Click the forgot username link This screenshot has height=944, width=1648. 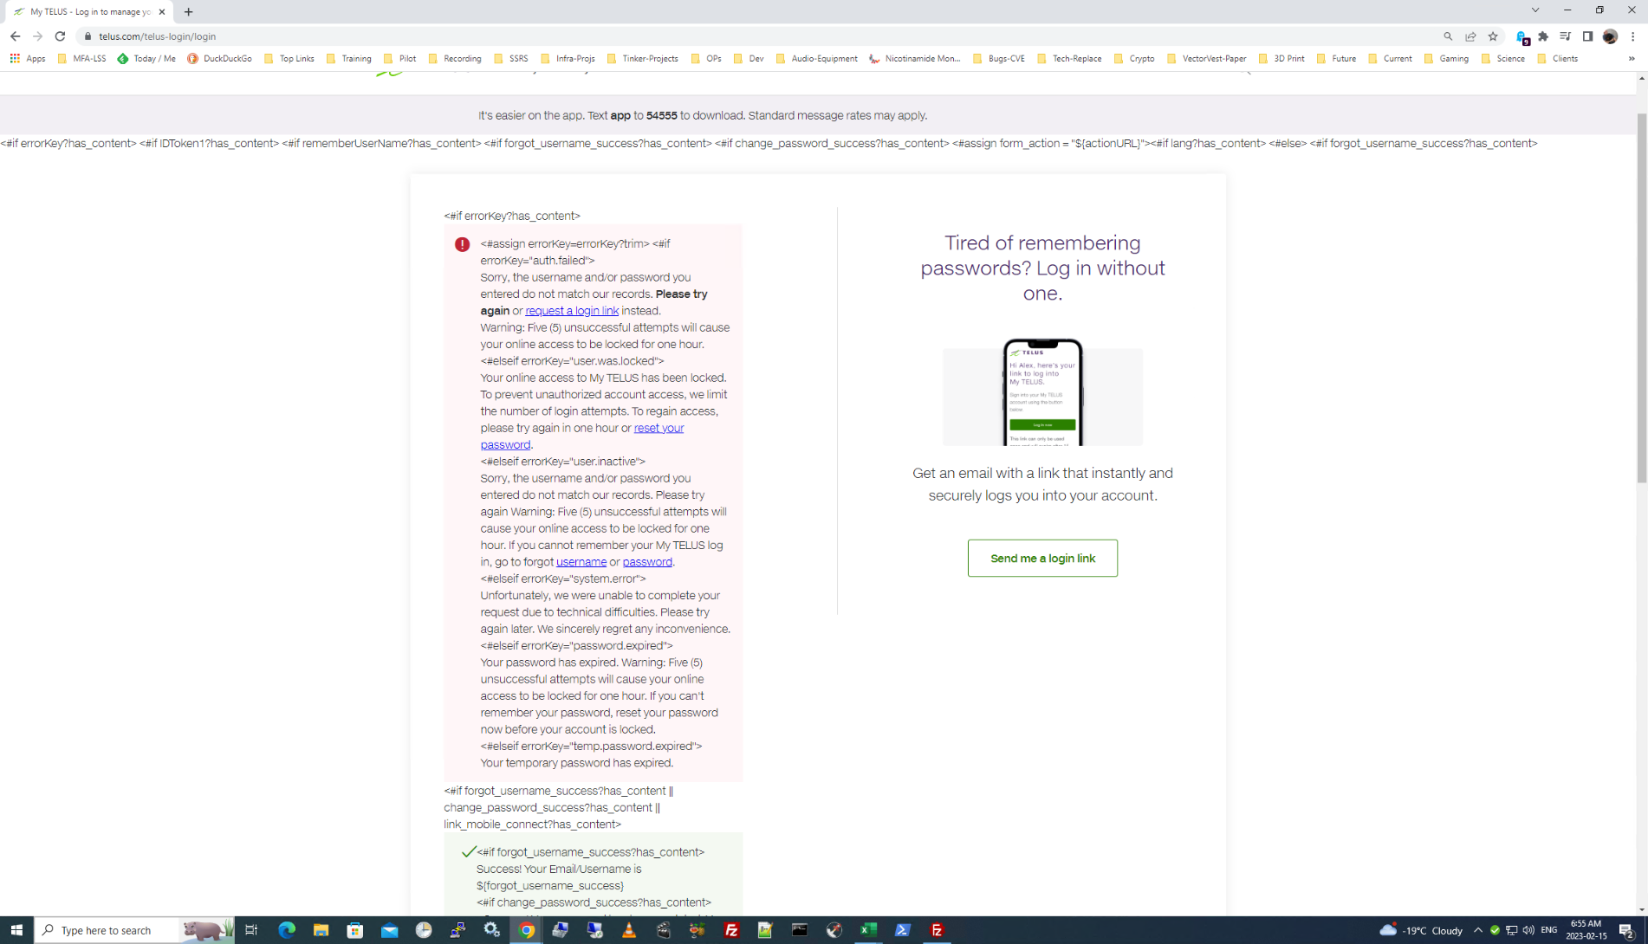coord(581,562)
